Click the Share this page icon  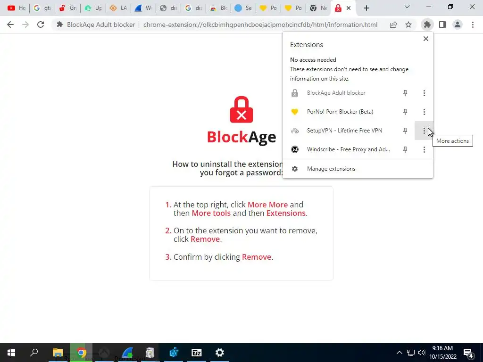[x=393, y=25]
